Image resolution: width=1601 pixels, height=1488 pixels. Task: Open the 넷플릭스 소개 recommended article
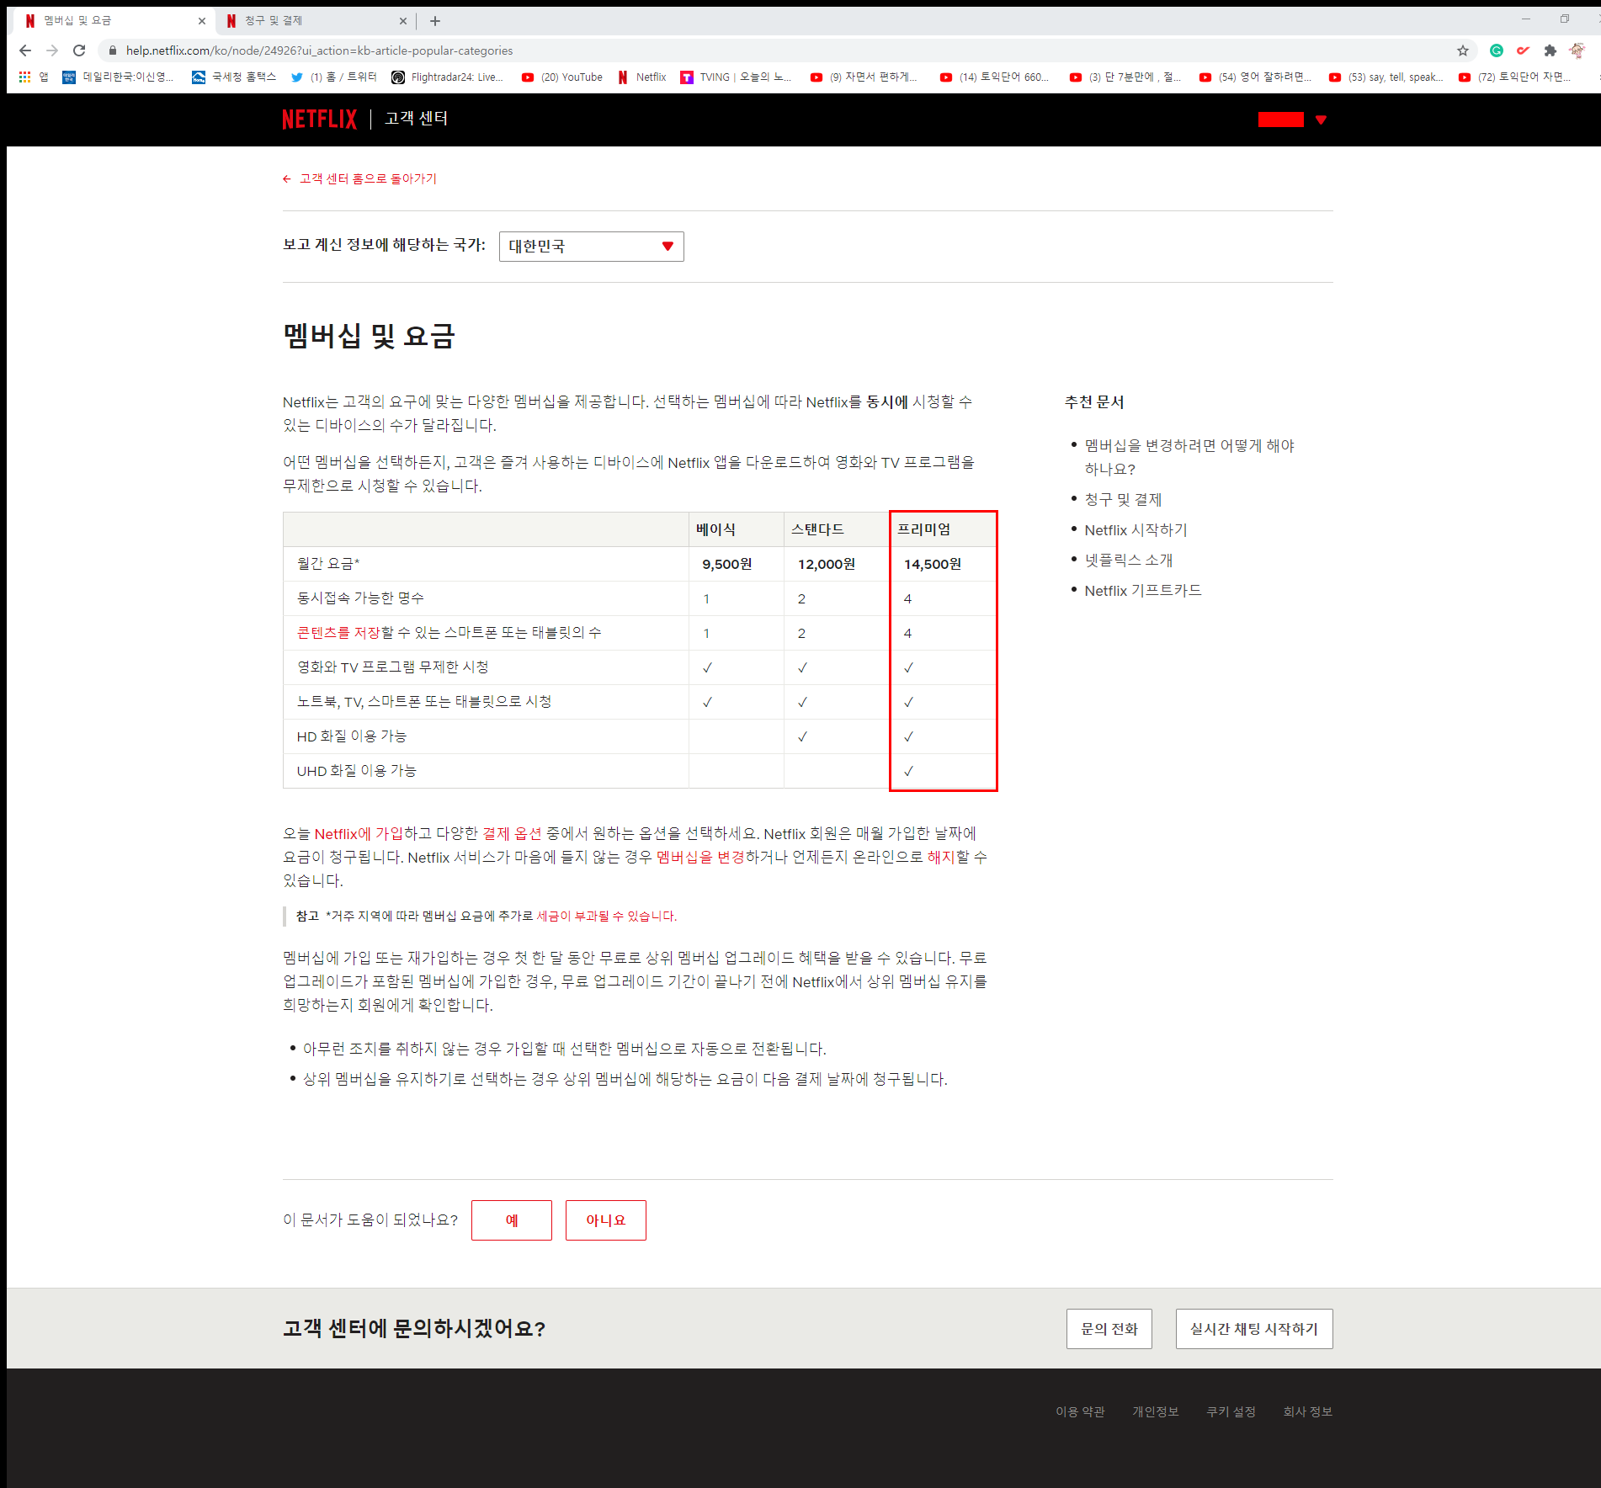pos(1129,560)
